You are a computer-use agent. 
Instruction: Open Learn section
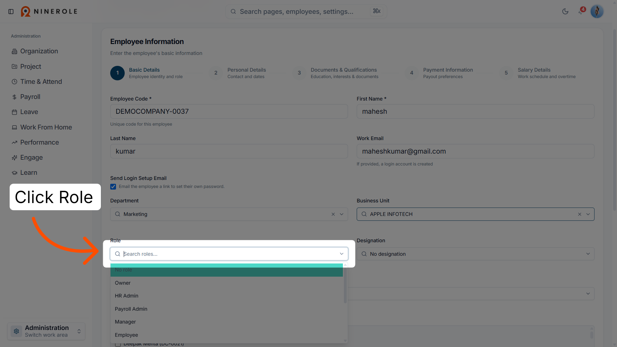coord(24,173)
